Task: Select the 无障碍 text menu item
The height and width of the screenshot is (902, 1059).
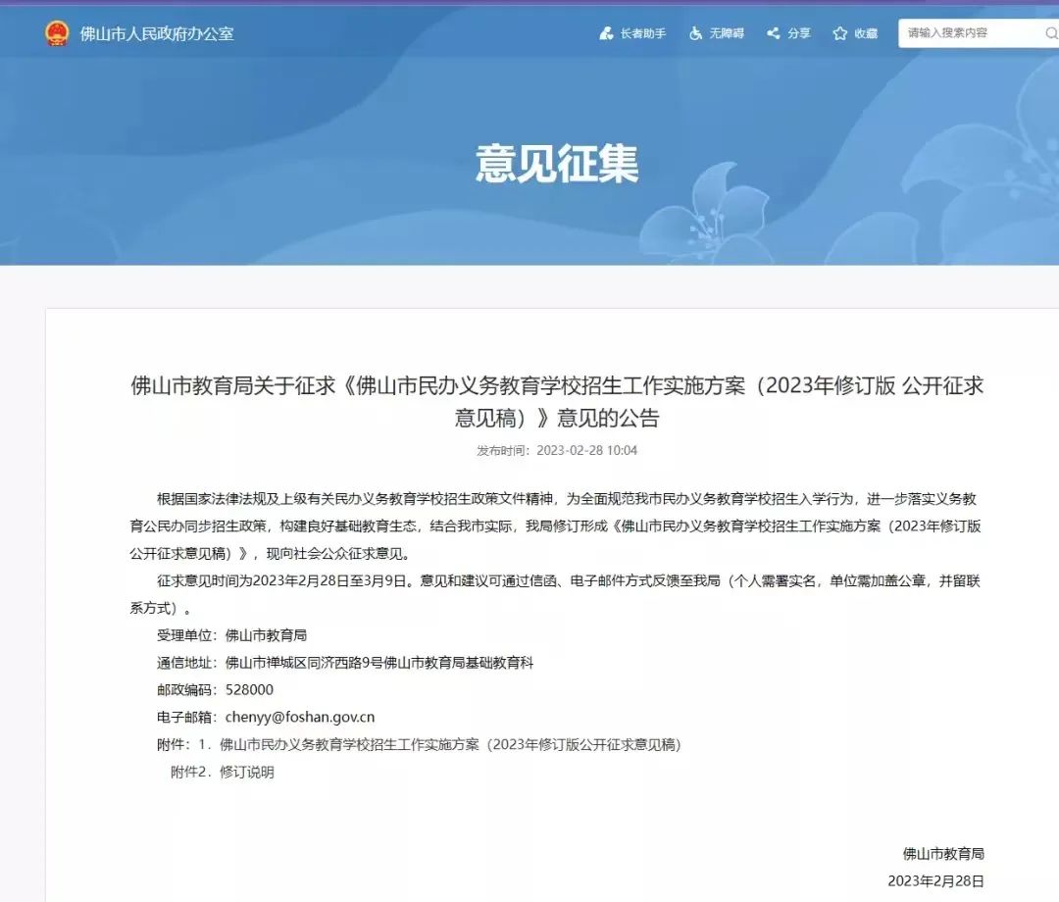Action: (727, 33)
